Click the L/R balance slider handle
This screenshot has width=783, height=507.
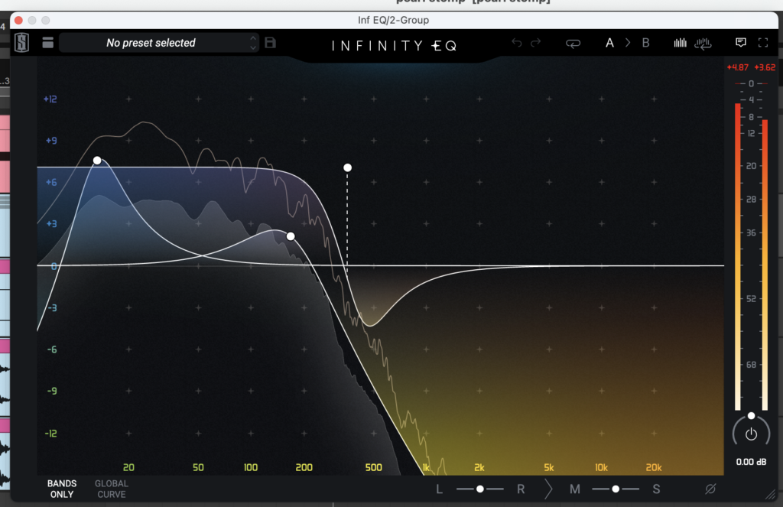click(480, 489)
